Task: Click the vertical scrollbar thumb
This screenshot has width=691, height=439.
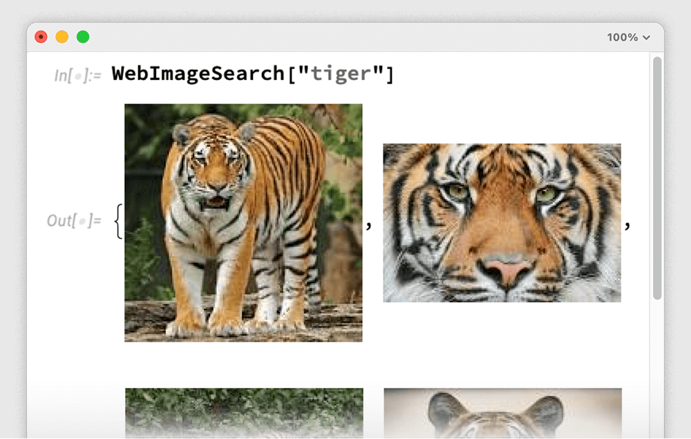Action: (x=656, y=178)
